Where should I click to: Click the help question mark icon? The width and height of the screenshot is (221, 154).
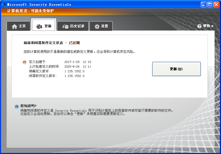click(x=199, y=26)
